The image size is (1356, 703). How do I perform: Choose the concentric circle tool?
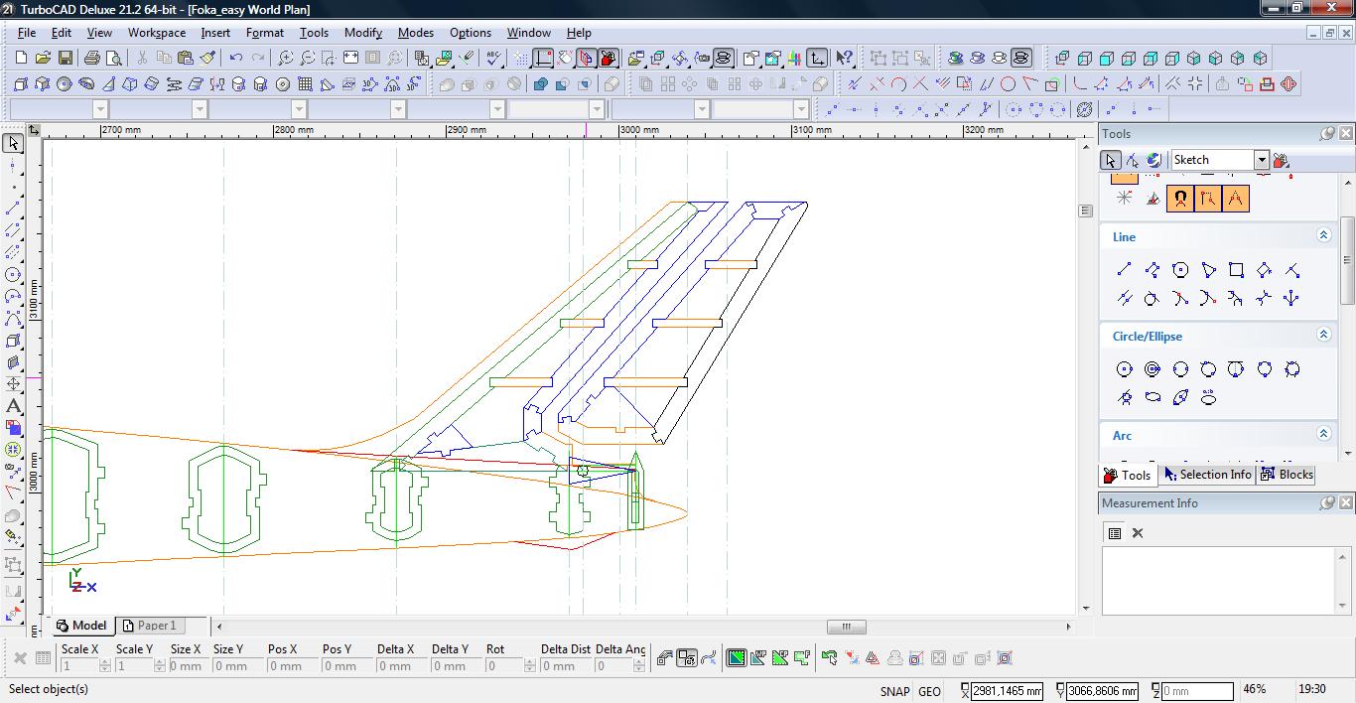click(x=1153, y=369)
